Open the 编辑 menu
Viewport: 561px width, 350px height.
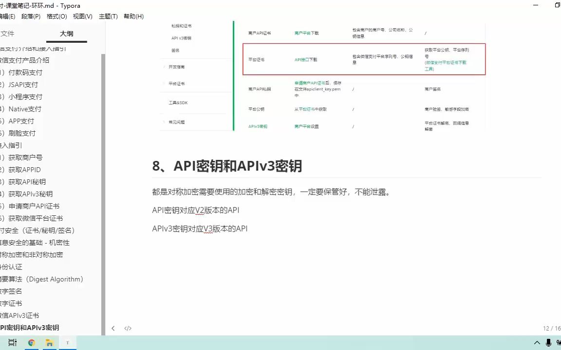coord(8,16)
